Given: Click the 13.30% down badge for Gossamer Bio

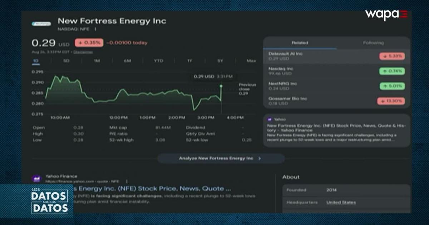Looking at the screenshot, I should [391, 101].
